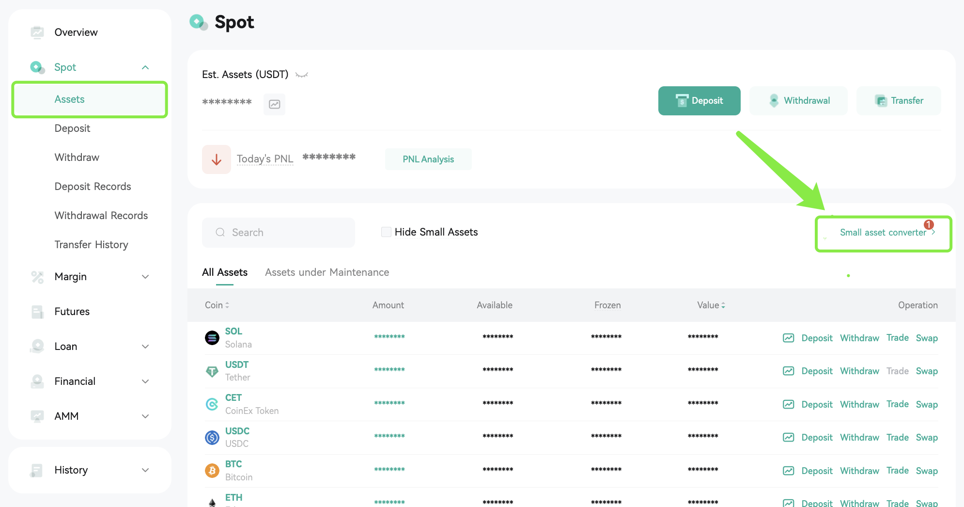Open the chart icon in USDT row
Screen dimensions: 964x507
(789, 371)
